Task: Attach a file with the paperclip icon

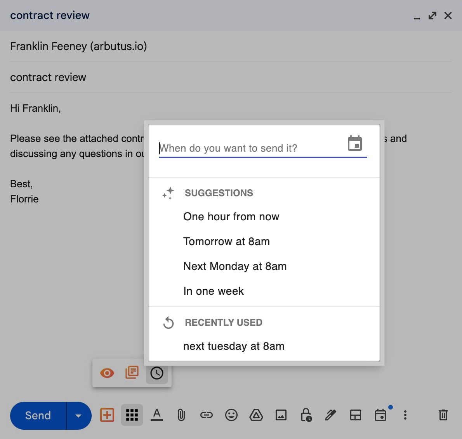Action: click(x=182, y=415)
